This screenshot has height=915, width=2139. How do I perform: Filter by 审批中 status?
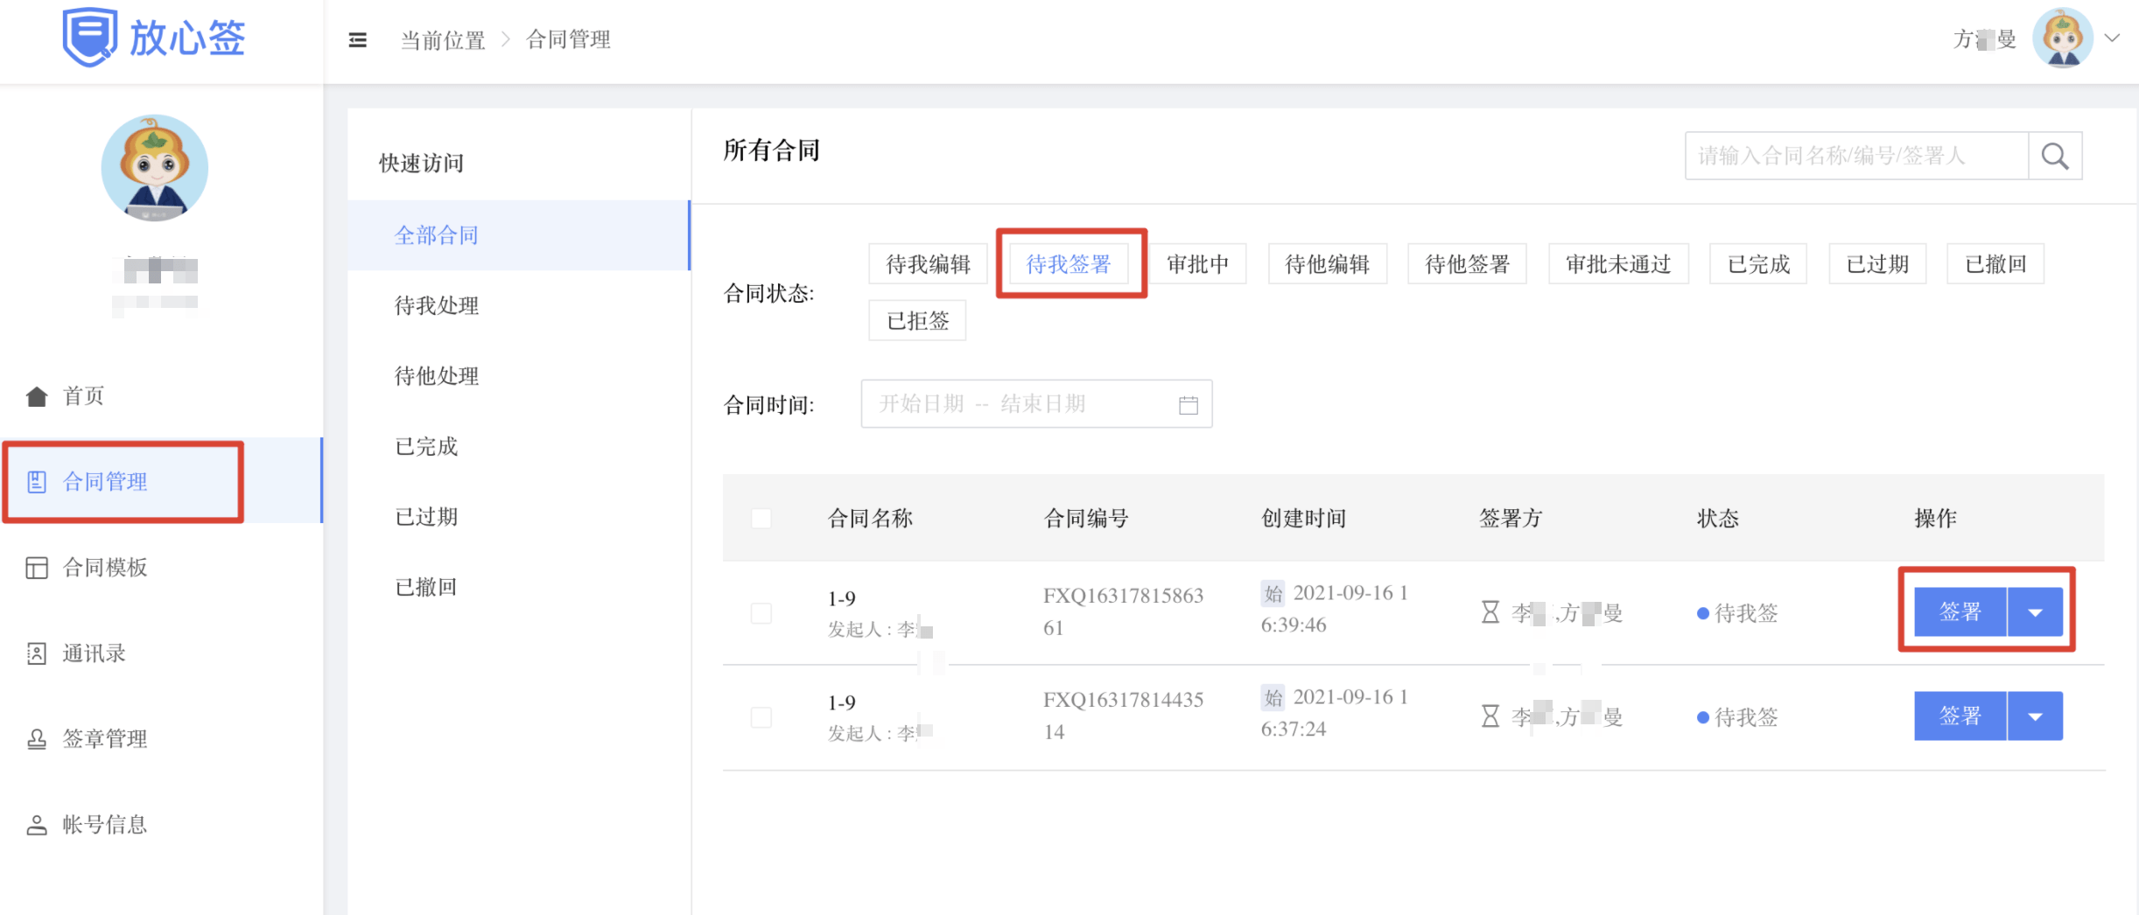1197,264
